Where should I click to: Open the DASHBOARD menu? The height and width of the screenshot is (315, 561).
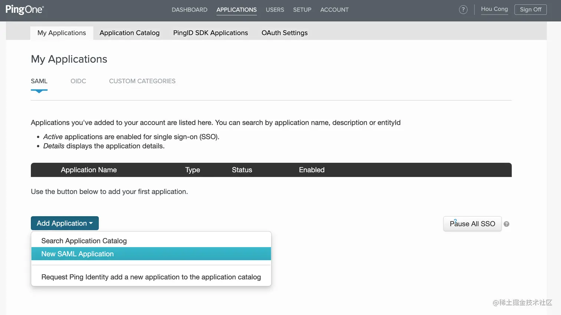click(190, 10)
